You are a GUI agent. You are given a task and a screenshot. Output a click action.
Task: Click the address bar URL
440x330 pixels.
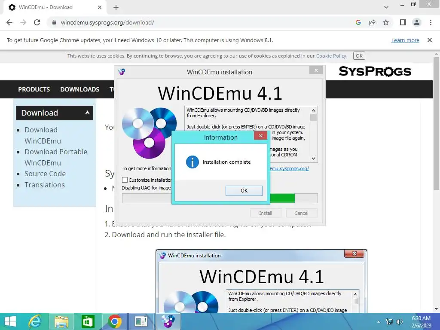click(107, 22)
